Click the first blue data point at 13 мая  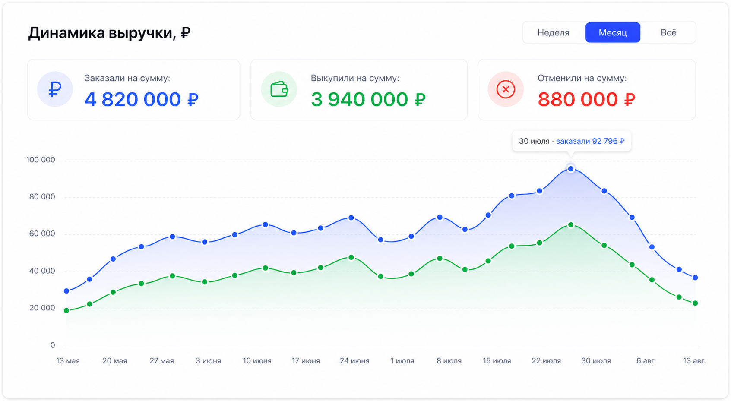(x=66, y=291)
